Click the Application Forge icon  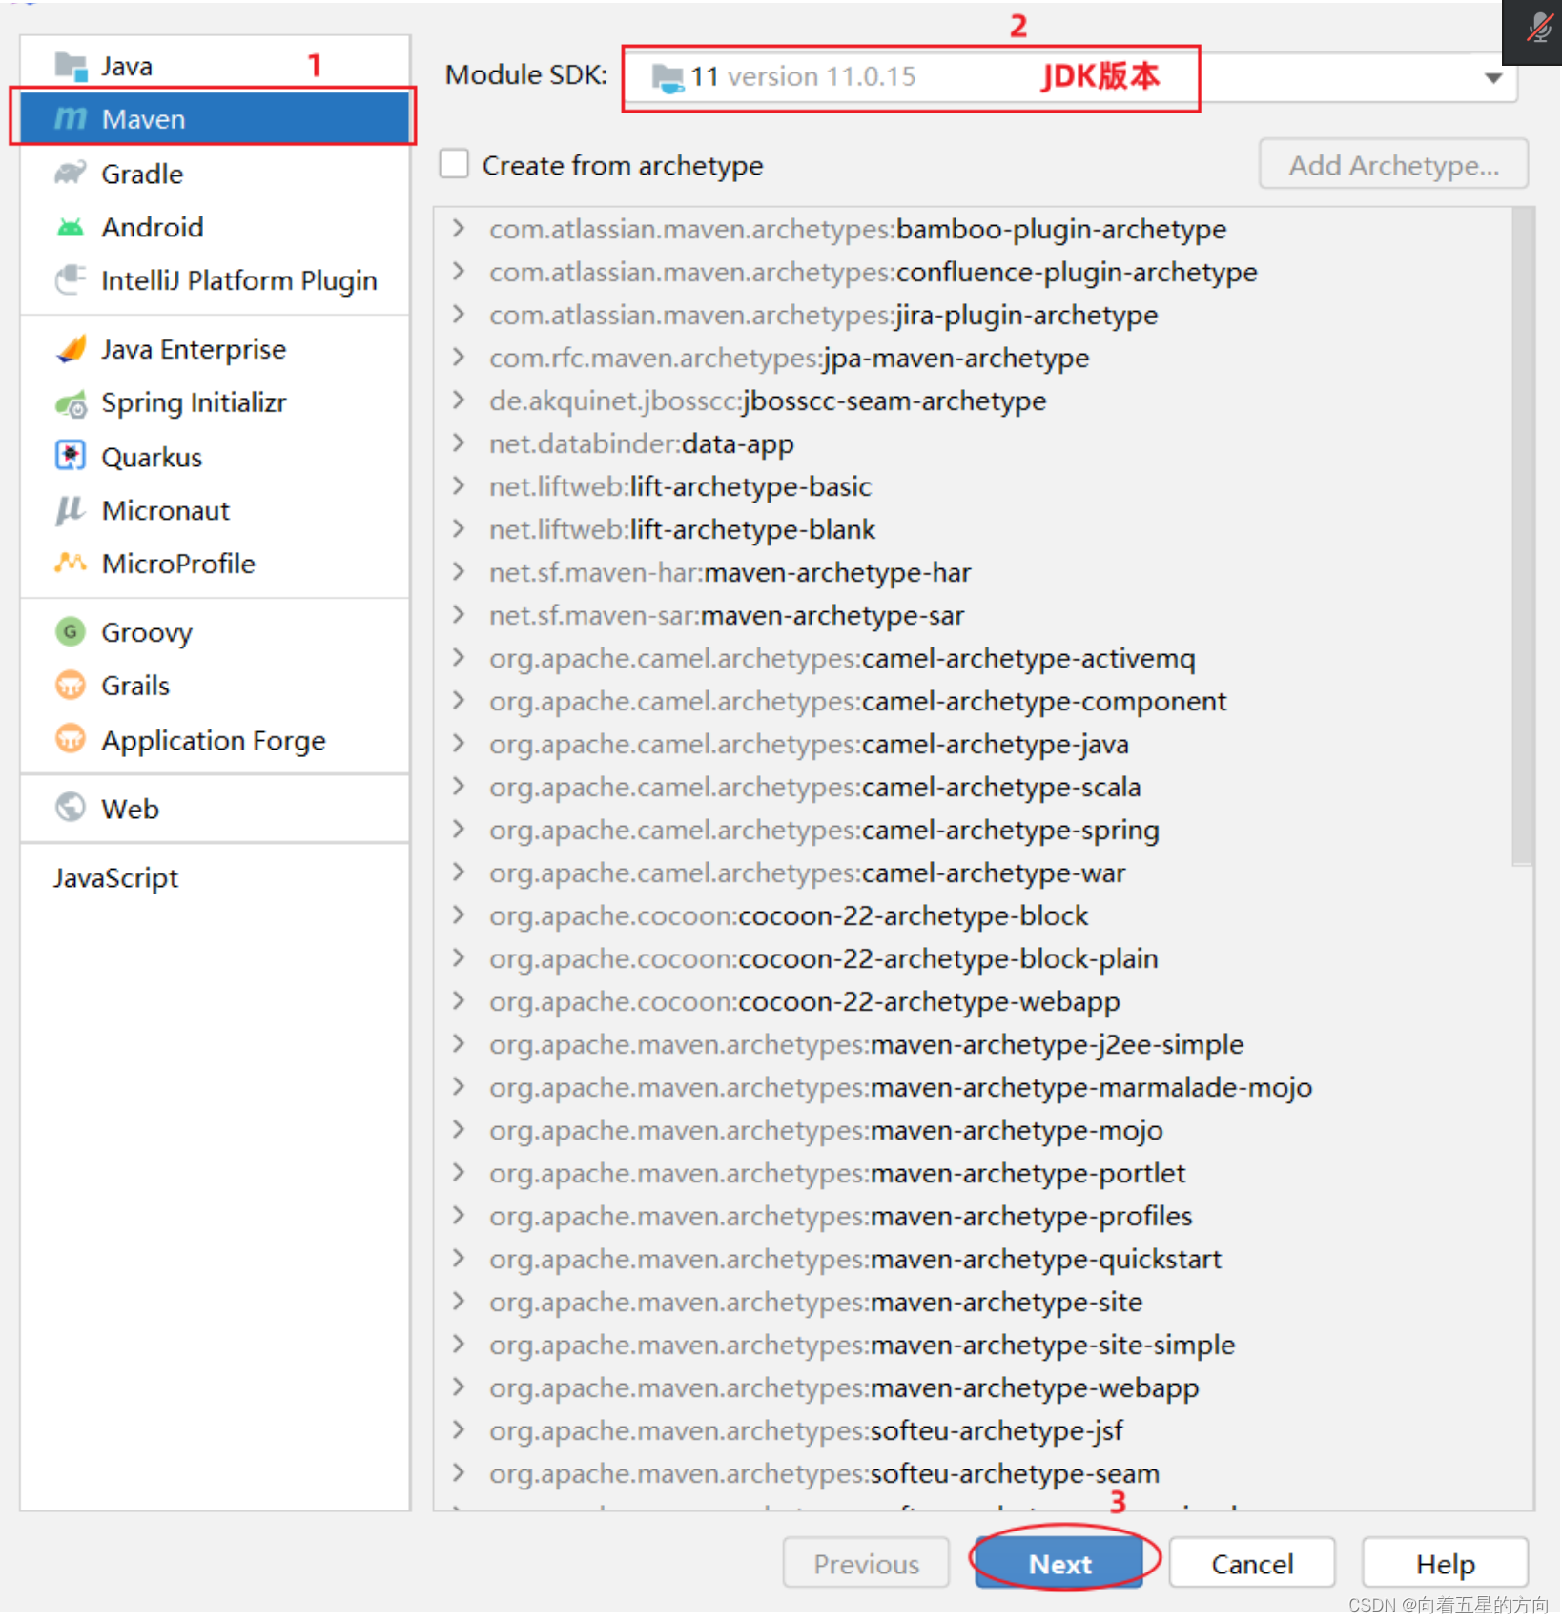coord(71,739)
